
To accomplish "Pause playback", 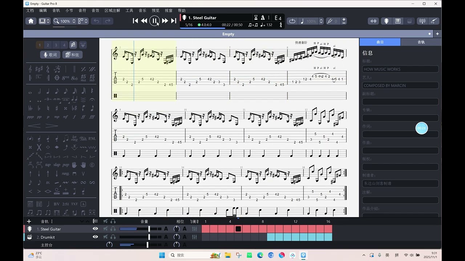I will [154, 21].
